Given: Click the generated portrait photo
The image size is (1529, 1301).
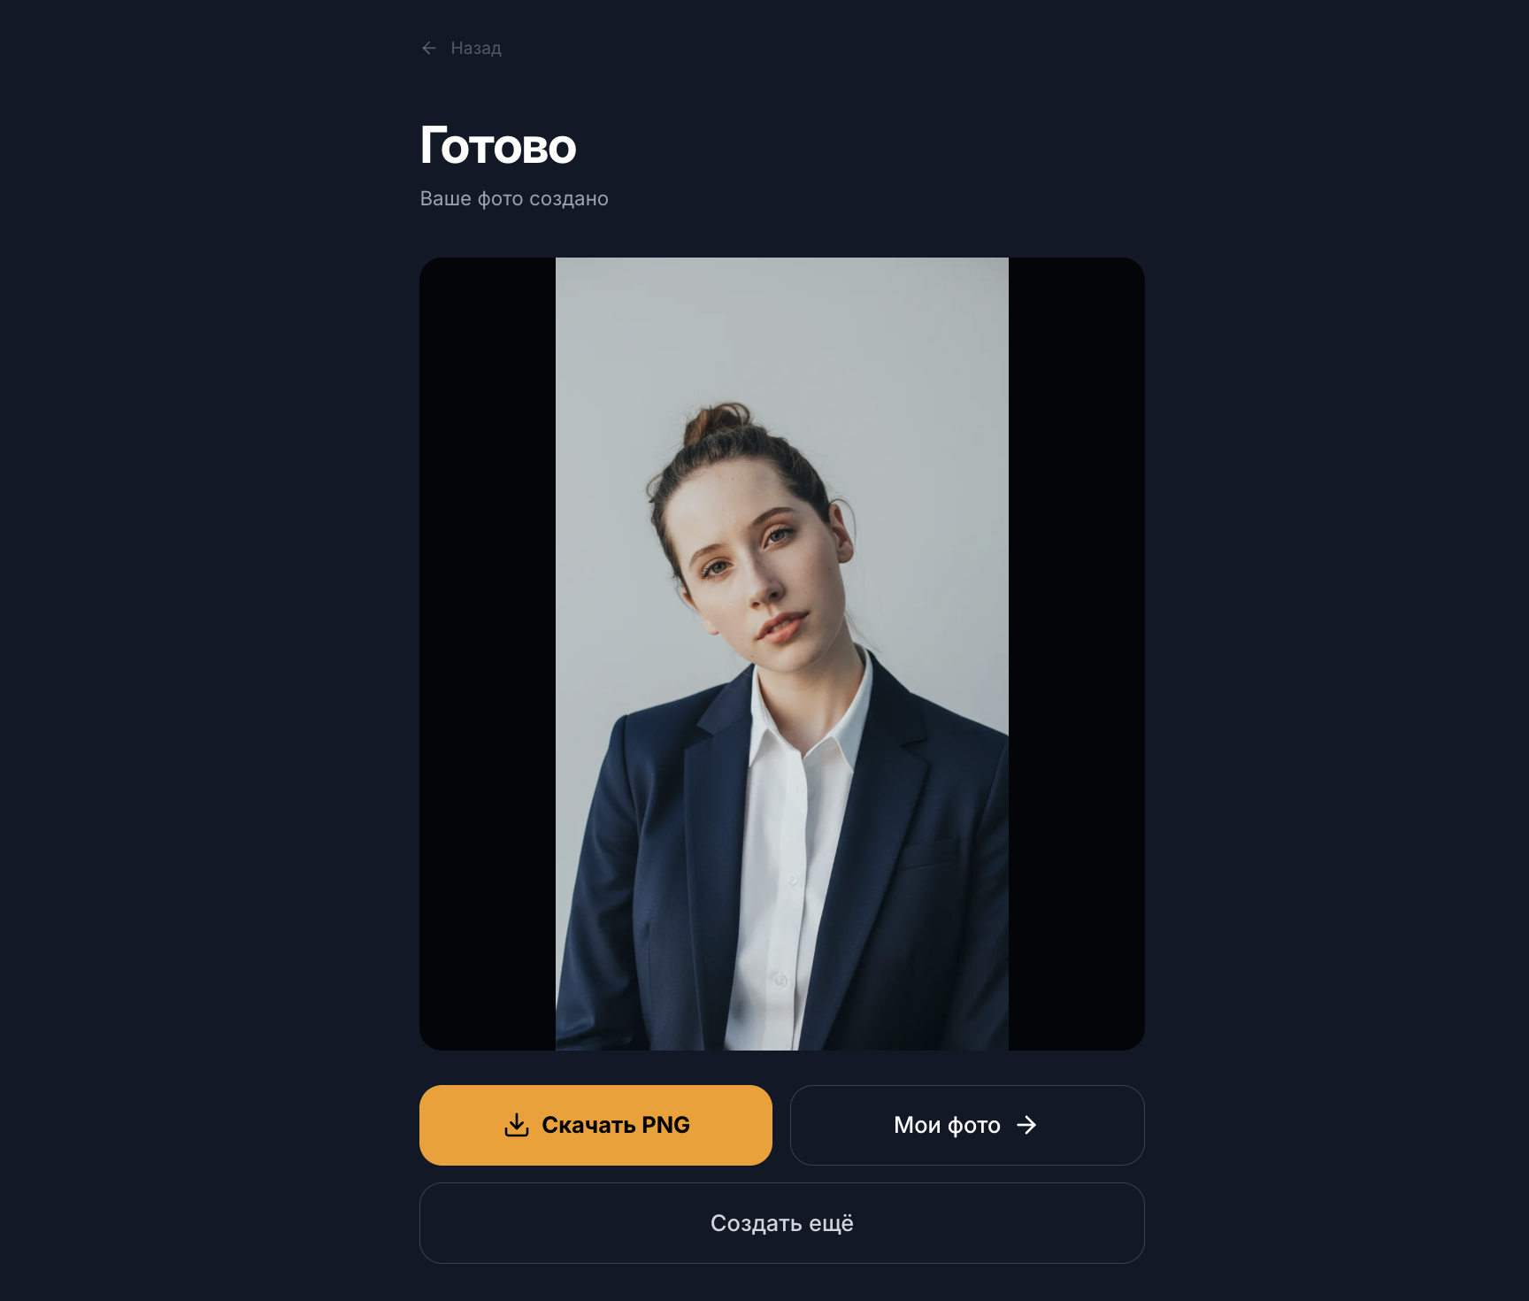Looking at the screenshot, I should [782, 654].
